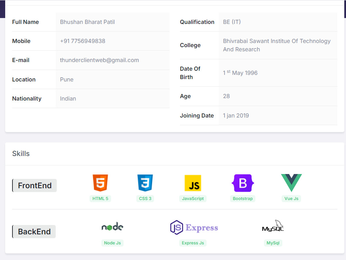Click the Node Js green label
The image size is (346, 260).
[x=112, y=243]
